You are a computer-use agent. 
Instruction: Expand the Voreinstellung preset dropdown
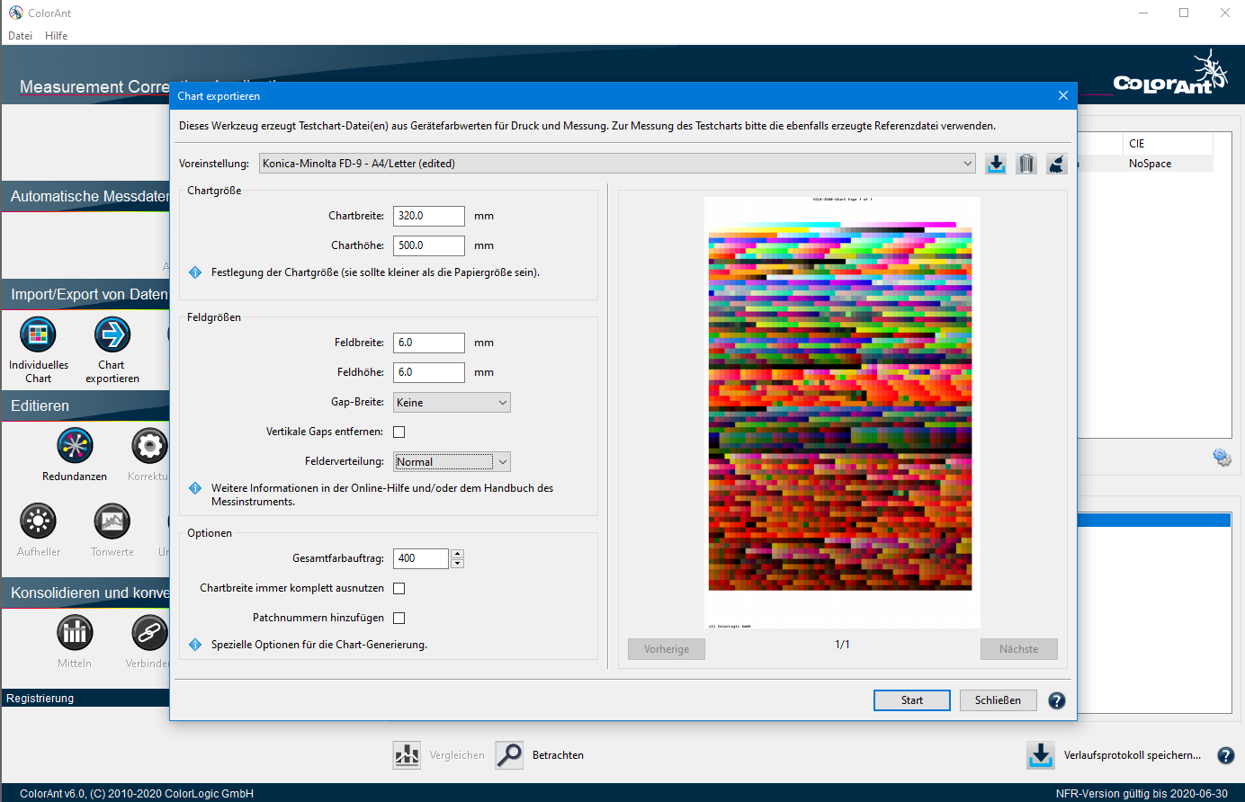click(x=617, y=164)
